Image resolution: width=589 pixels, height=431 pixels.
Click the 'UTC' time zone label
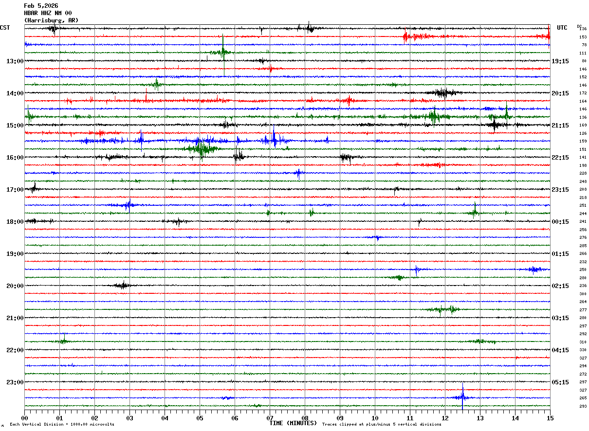coord(562,28)
